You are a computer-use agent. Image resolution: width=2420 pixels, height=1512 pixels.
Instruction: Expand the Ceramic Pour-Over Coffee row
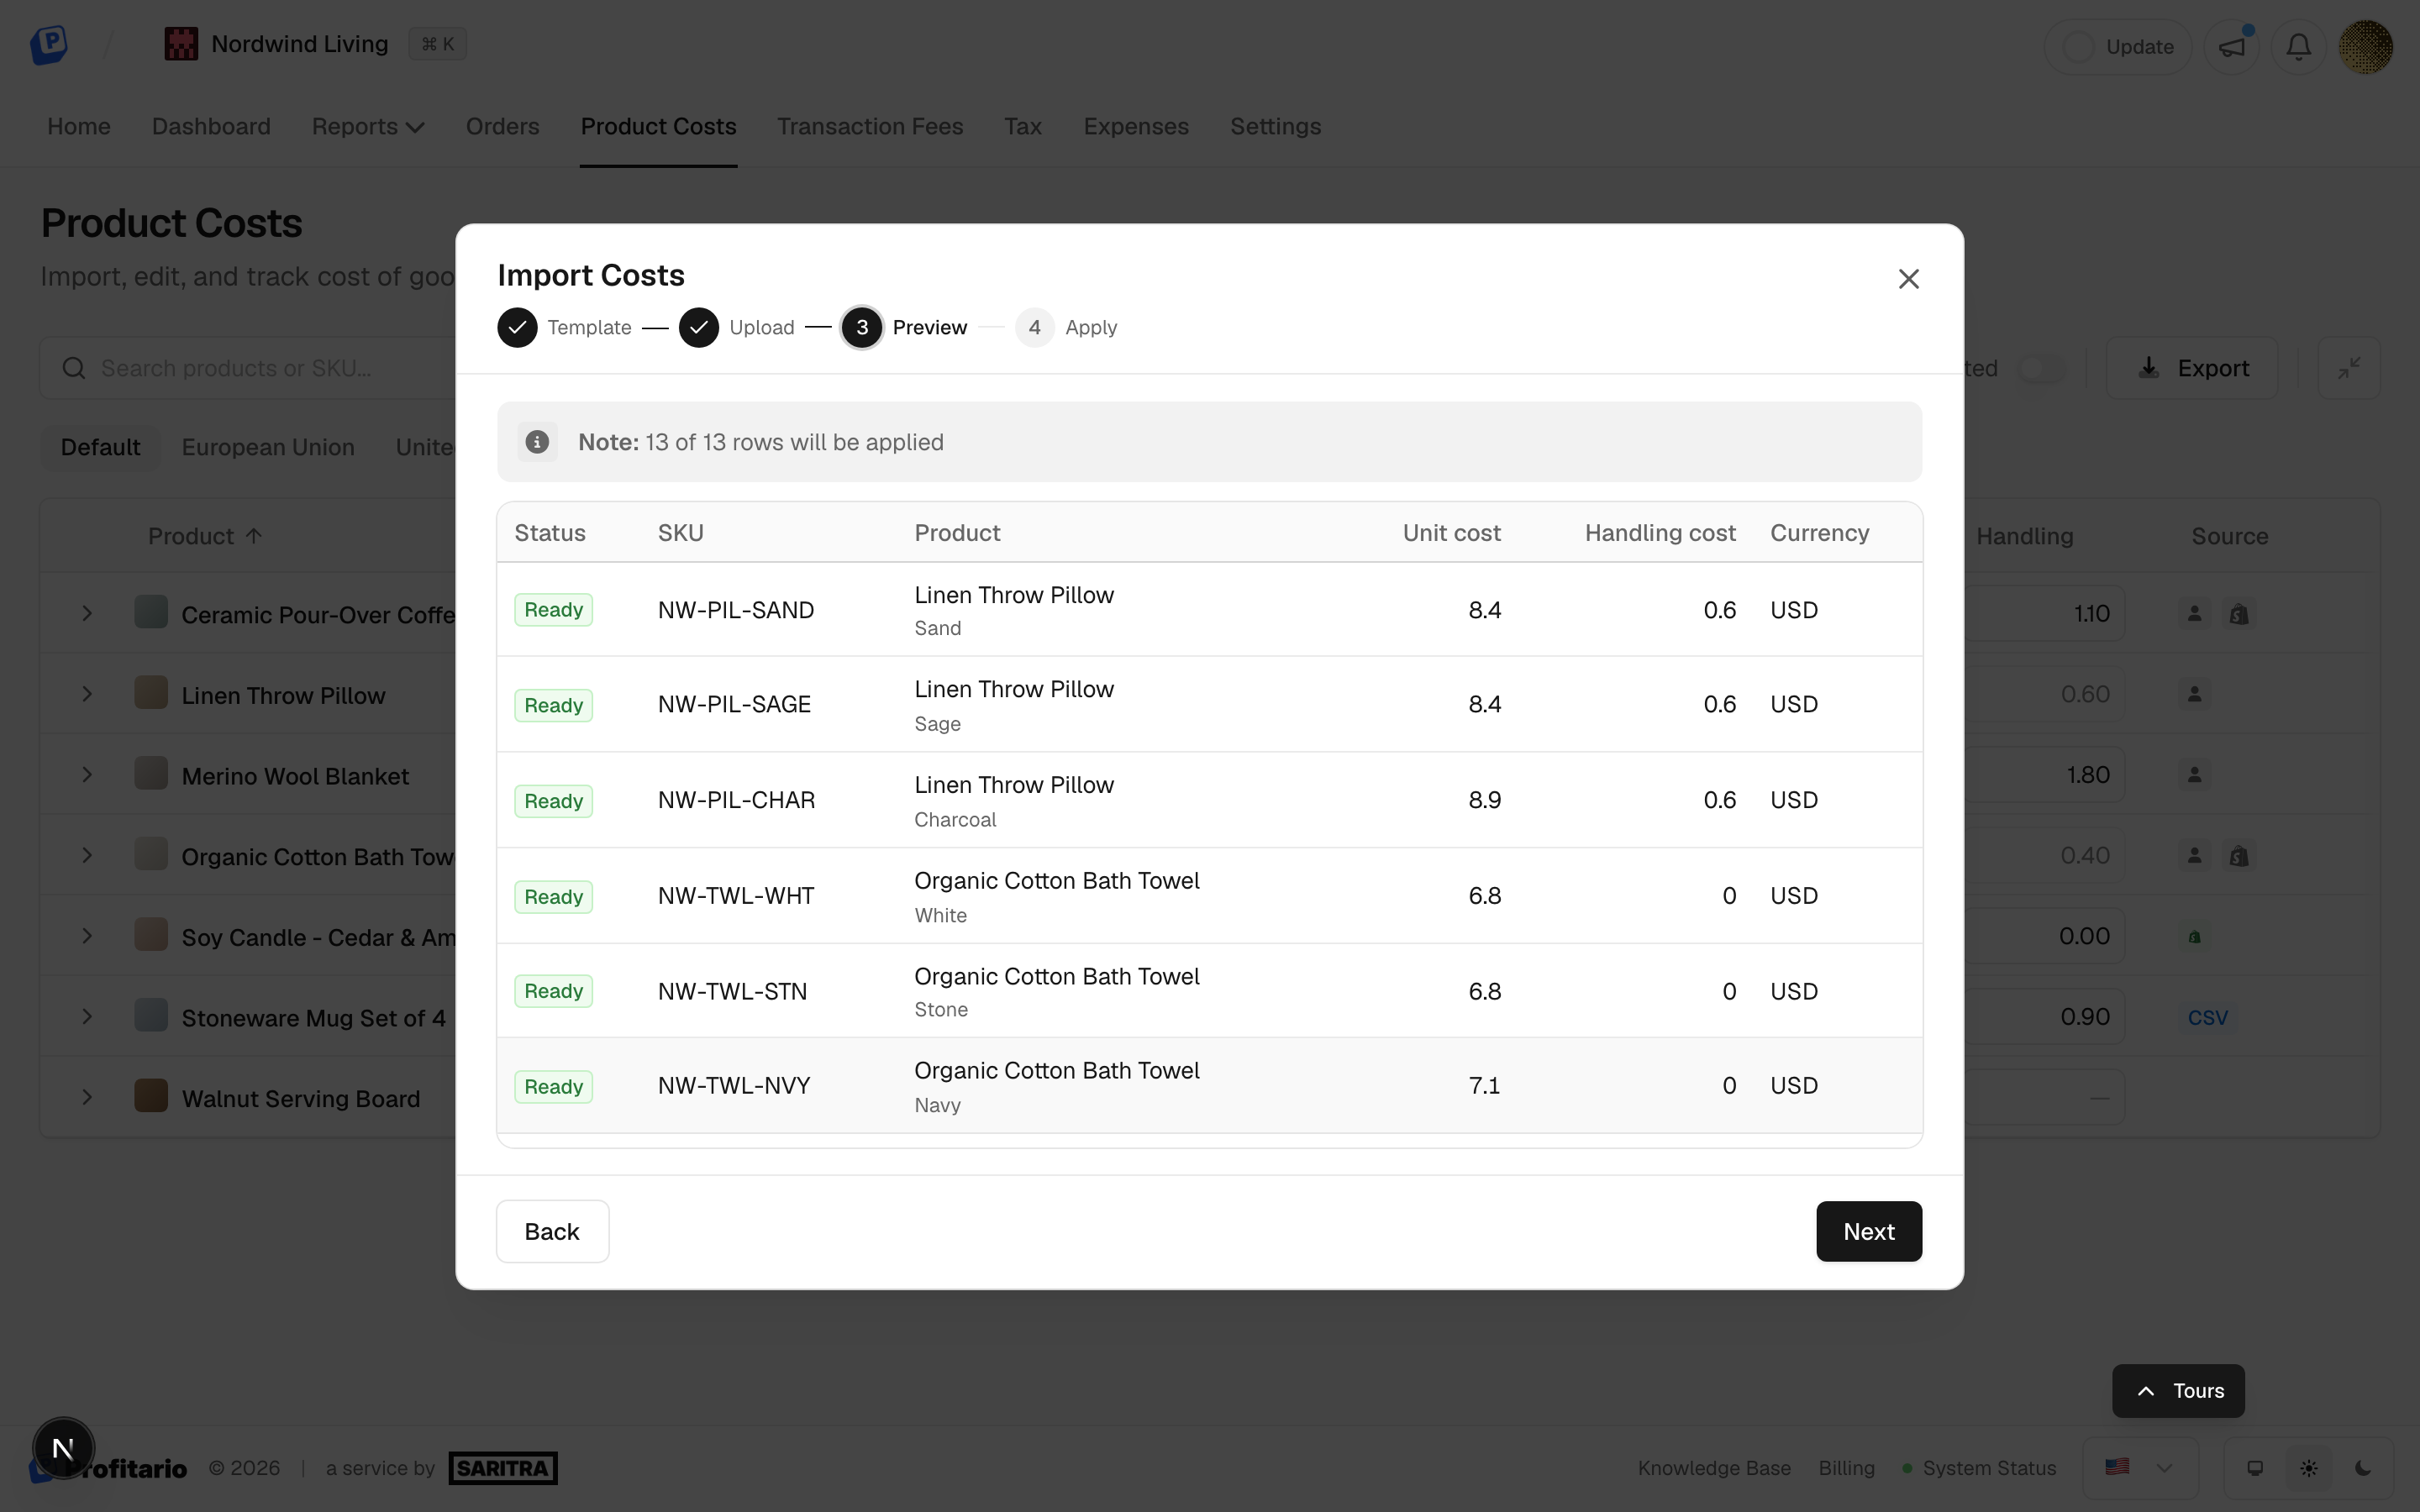click(x=87, y=613)
